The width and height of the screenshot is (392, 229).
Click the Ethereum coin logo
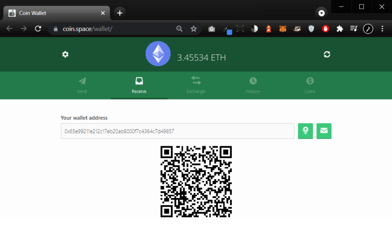point(158,54)
